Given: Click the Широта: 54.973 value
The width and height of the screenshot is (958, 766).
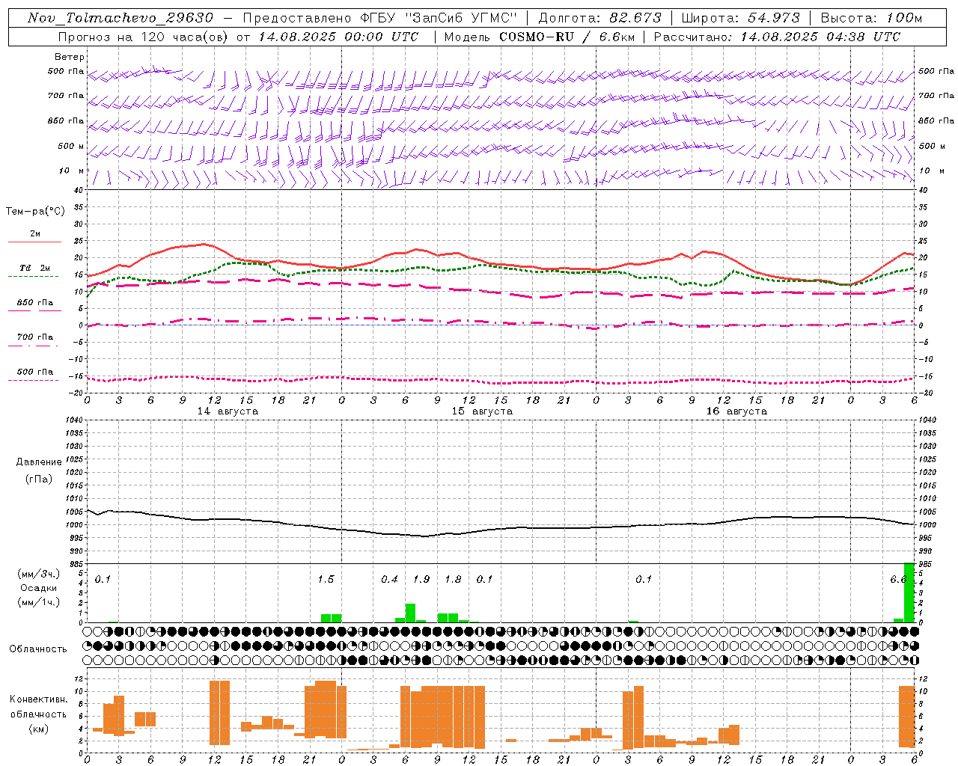Looking at the screenshot, I should coord(740,18).
